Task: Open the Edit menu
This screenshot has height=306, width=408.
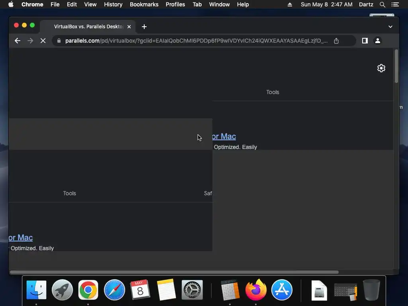Action: [x=72, y=4]
